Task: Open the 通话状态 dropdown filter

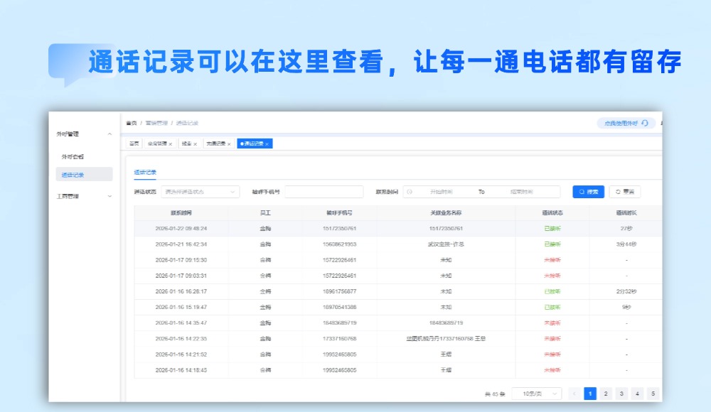Action: pos(200,192)
